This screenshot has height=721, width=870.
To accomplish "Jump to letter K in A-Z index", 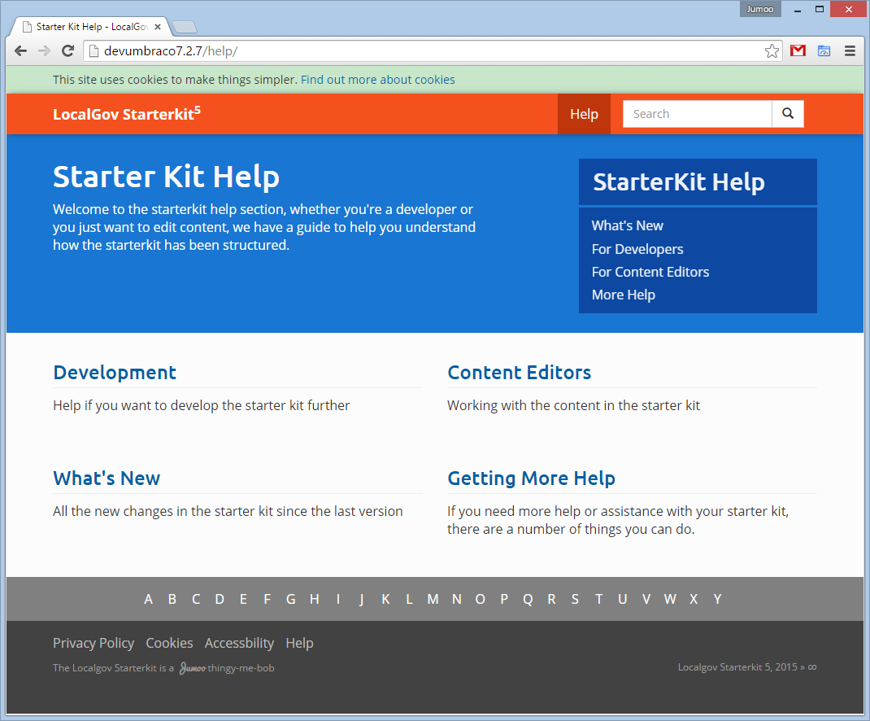I will (x=385, y=600).
